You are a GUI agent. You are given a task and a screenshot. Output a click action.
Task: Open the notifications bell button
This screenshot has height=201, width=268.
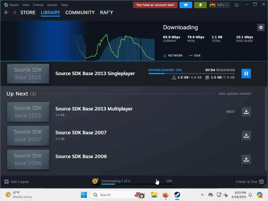(200, 5)
